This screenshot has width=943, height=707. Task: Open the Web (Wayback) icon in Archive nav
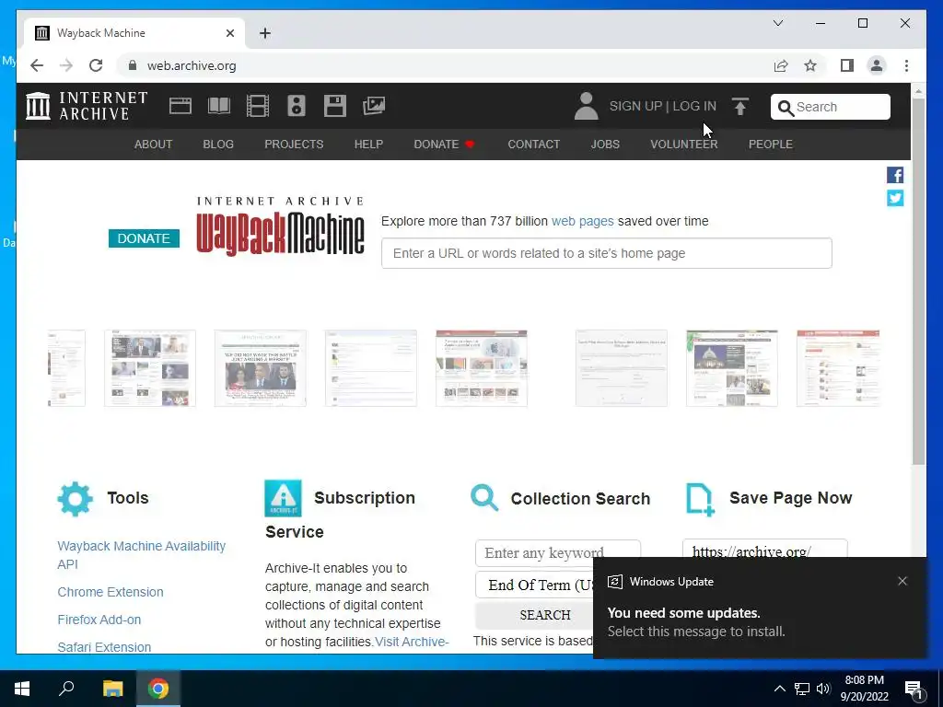pos(180,107)
